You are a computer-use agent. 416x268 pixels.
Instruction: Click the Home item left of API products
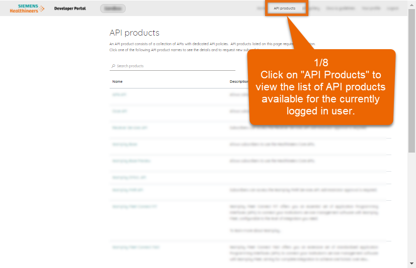260,9
